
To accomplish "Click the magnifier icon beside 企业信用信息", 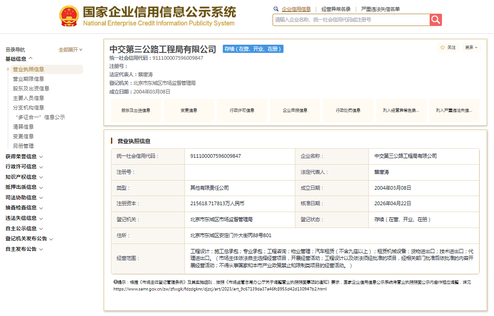I will click(276, 9).
